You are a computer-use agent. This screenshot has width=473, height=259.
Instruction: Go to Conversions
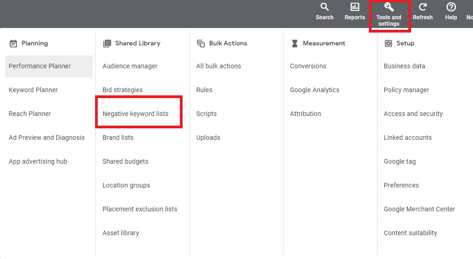click(308, 66)
